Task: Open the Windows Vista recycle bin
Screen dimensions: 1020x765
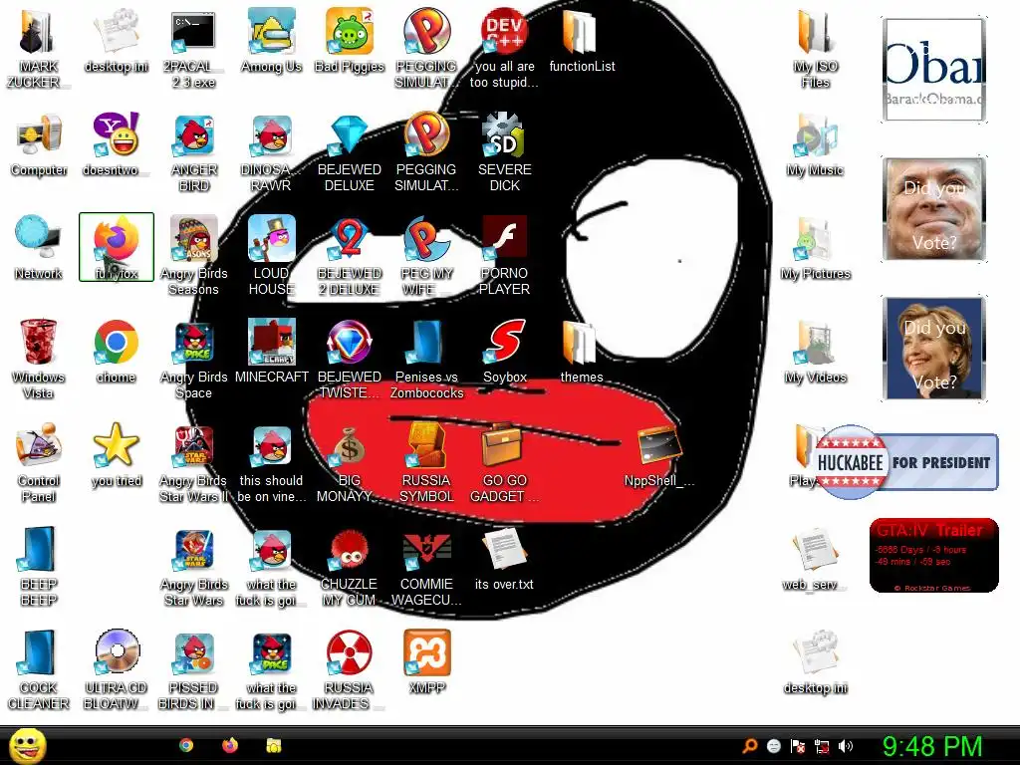Action: coord(39,359)
